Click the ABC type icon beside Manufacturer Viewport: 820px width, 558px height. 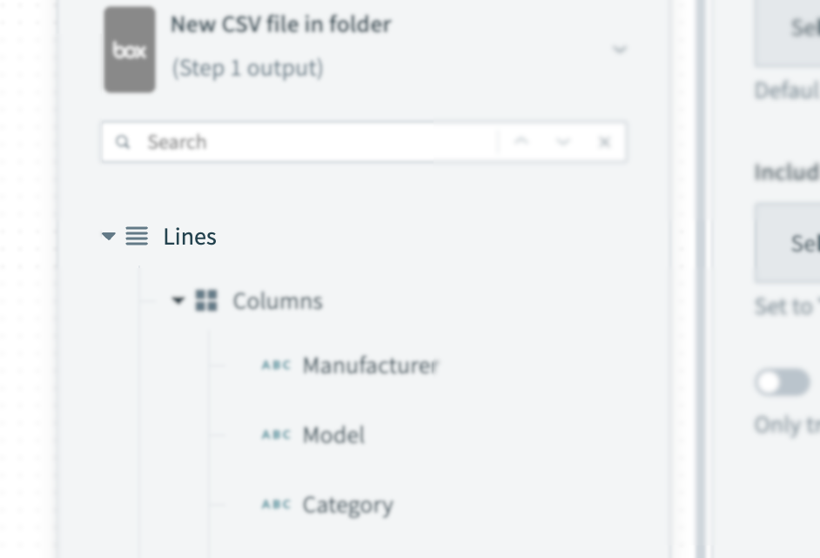[x=275, y=366]
